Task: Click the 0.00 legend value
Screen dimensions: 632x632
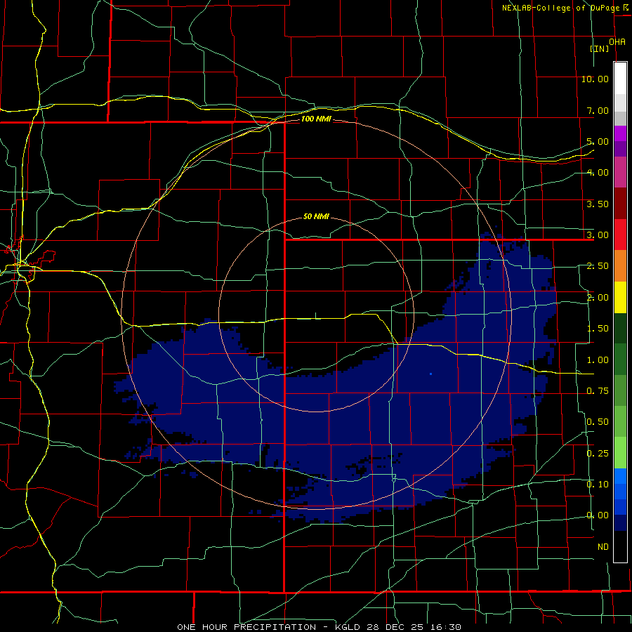Action: 598,515
